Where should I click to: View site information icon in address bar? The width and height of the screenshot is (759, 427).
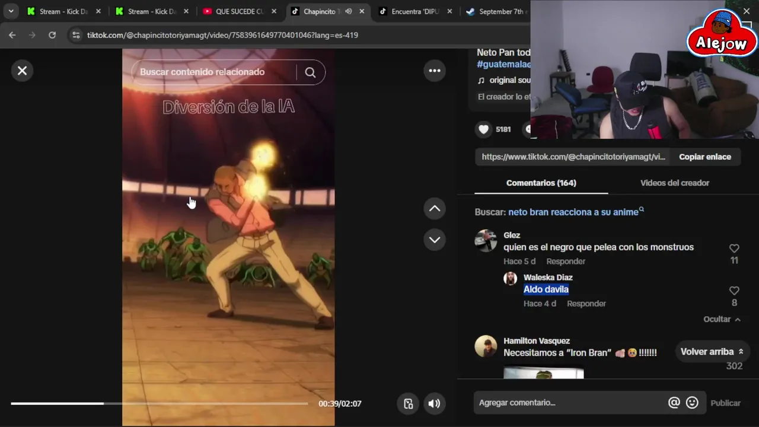75,35
